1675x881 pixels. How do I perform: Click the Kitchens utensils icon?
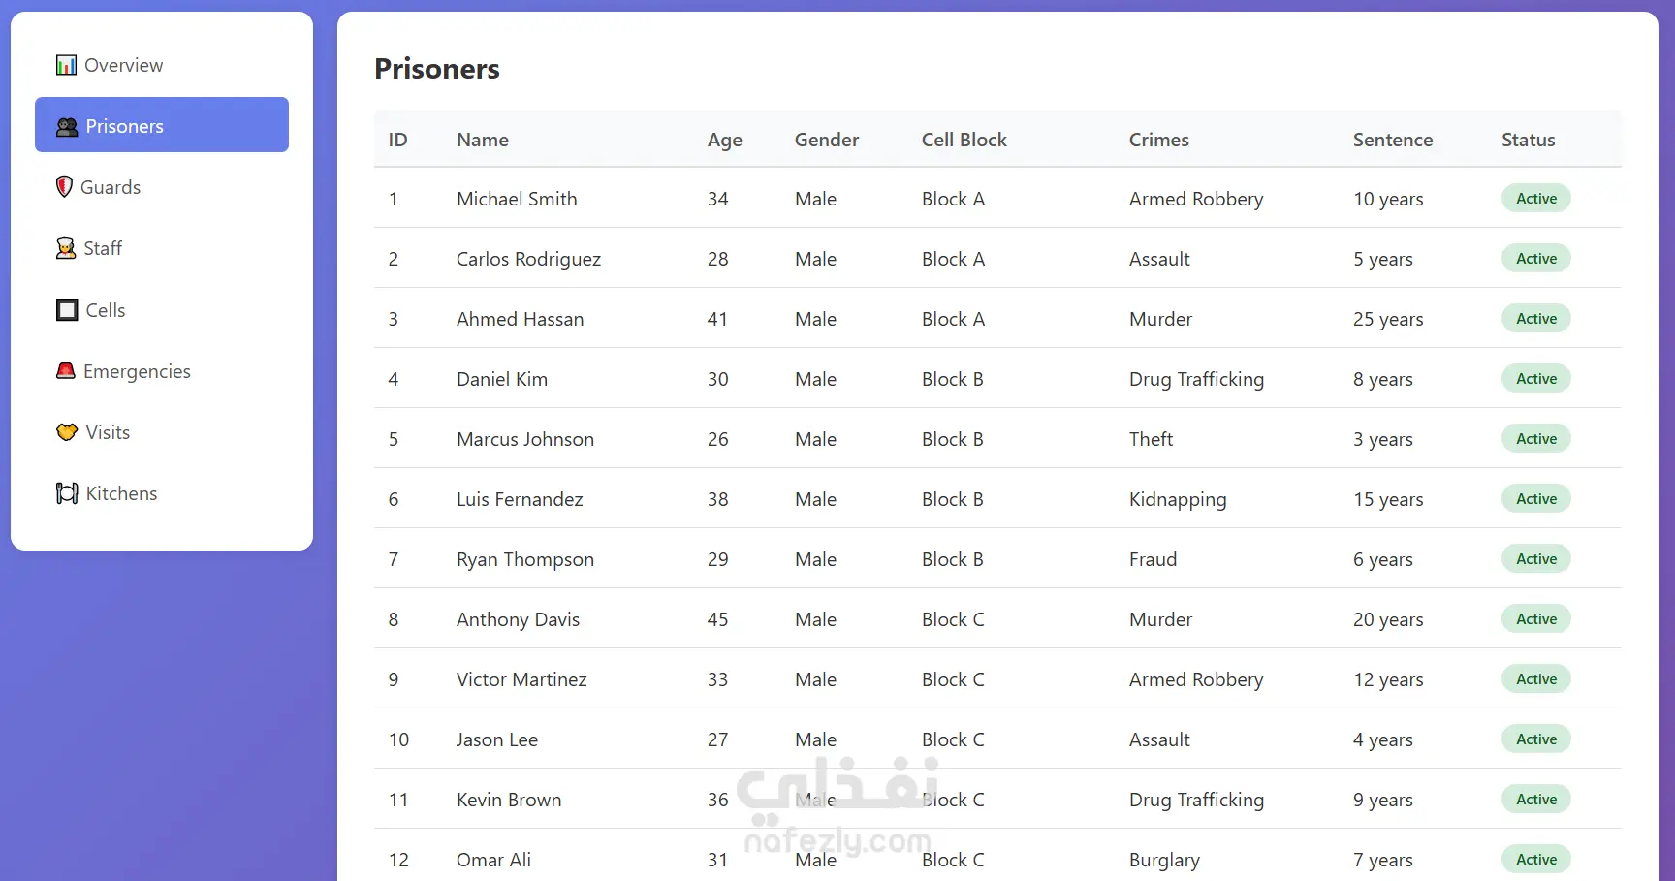[x=67, y=493]
